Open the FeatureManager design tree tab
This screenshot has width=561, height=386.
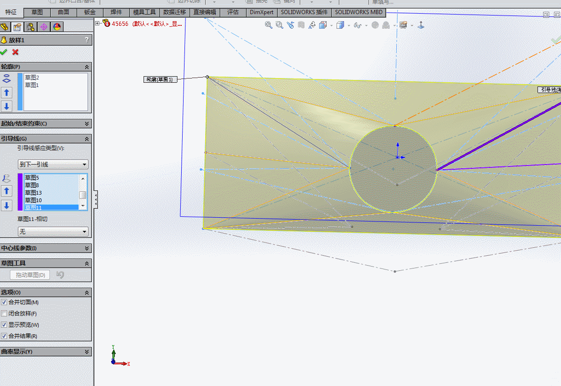click(x=5, y=27)
